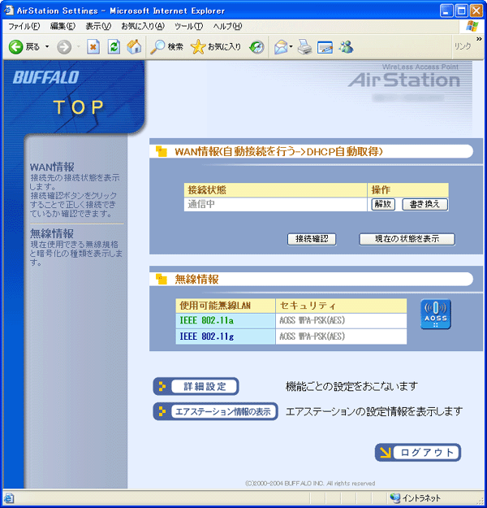Viewport: 487px width, 508px height.
Task: Click the 書き換え (rewrite) button
Action: point(425,205)
